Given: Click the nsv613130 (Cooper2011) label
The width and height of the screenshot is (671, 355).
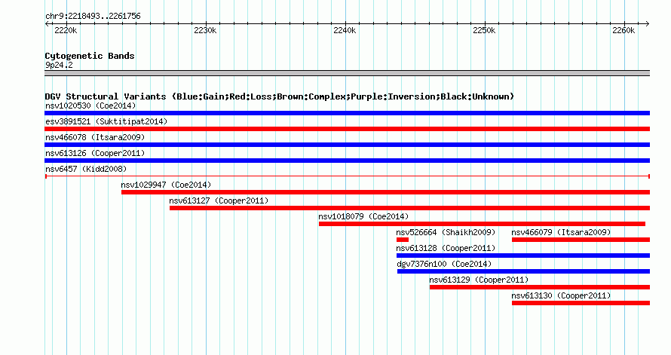Looking at the screenshot, I should click(561, 295).
